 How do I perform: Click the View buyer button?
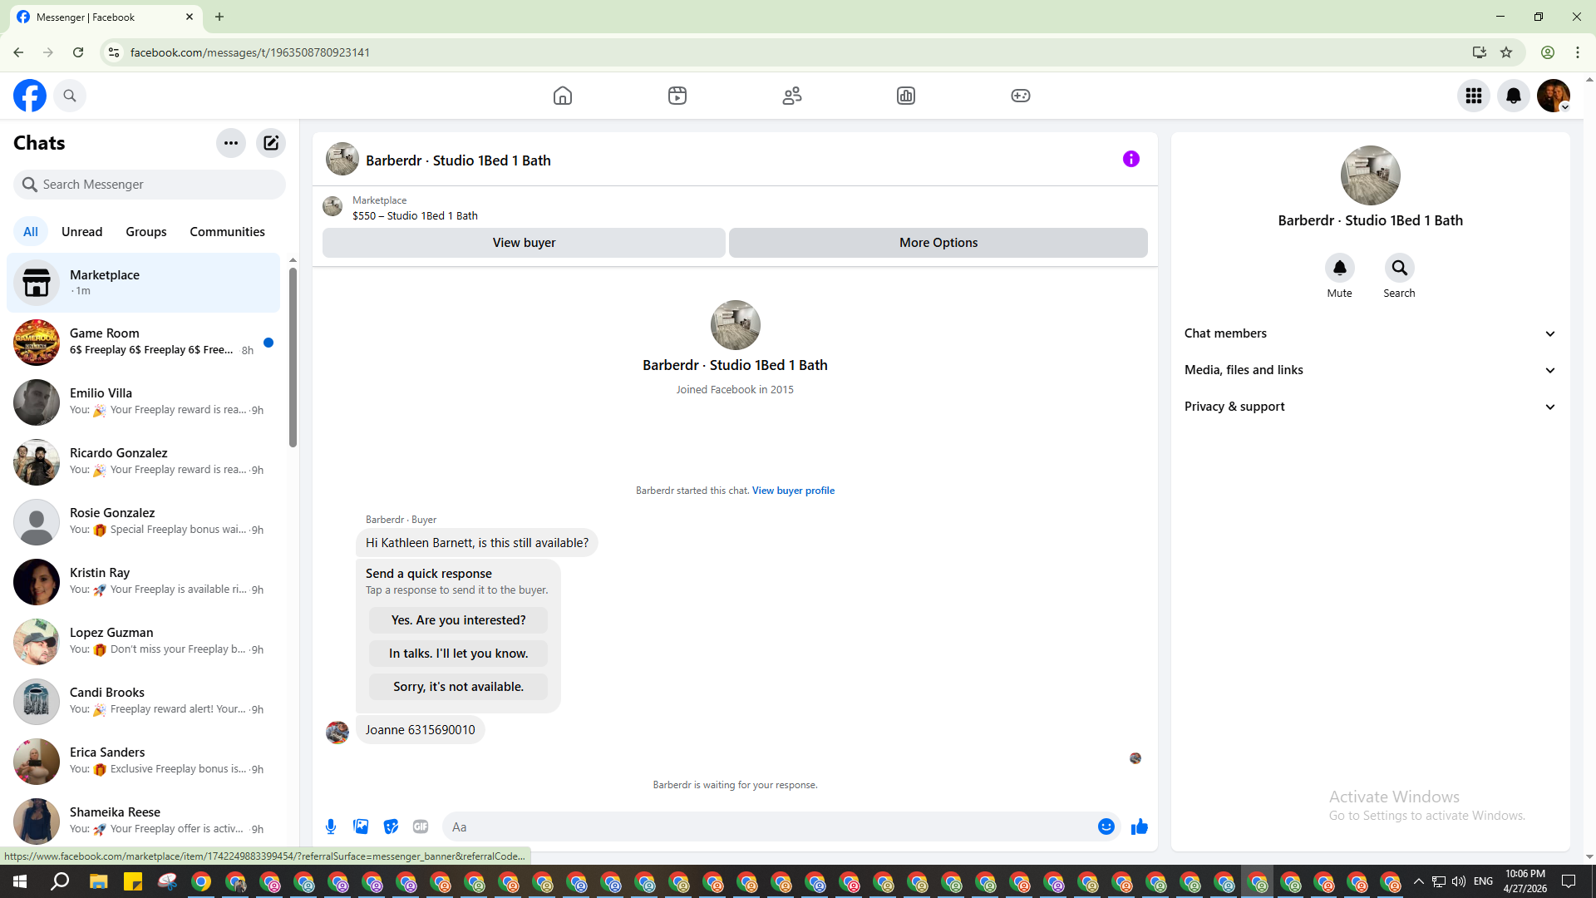(524, 243)
